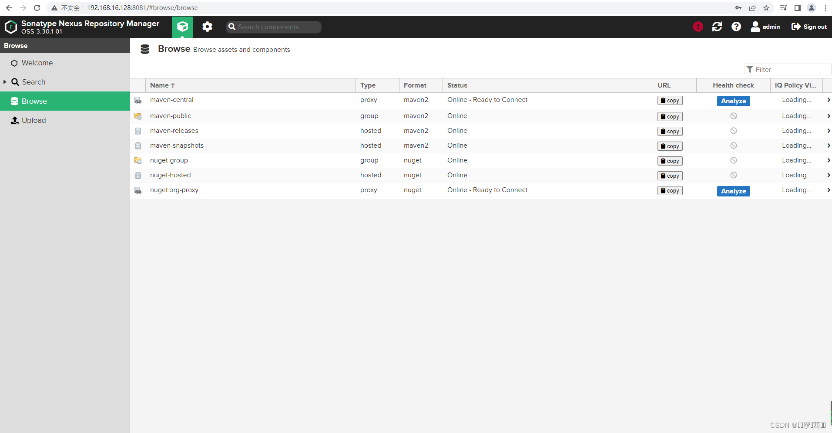This screenshot has width=832, height=433.
Task: Open the maven-public repository name
Action: click(x=171, y=116)
